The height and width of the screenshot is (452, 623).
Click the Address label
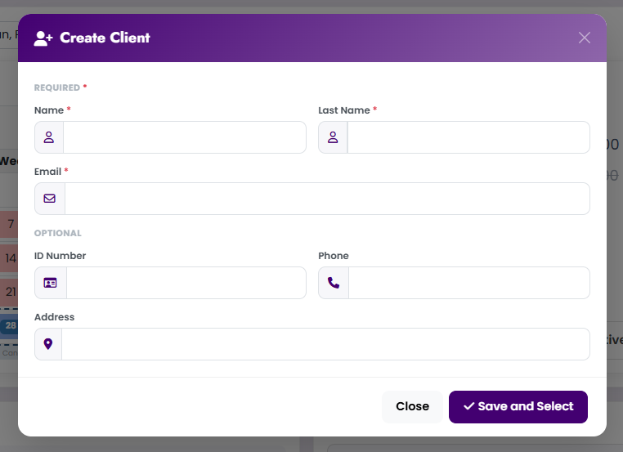click(55, 317)
